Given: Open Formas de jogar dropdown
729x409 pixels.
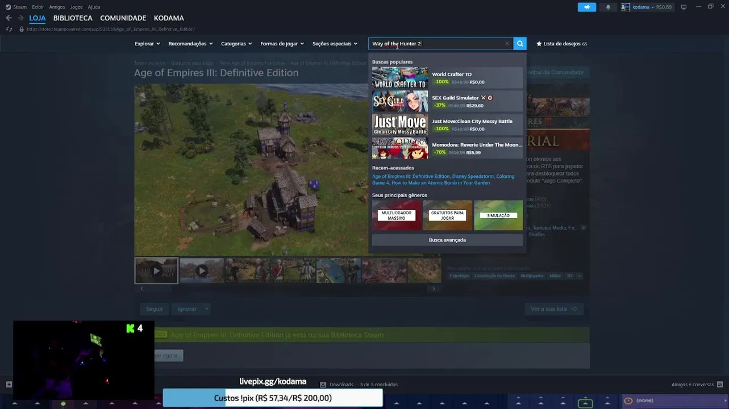Looking at the screenshot, I should click(x=282, y=44).
